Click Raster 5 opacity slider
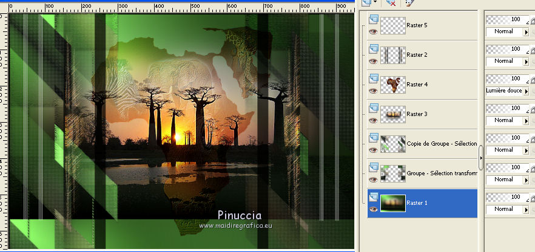 point(507,20)
